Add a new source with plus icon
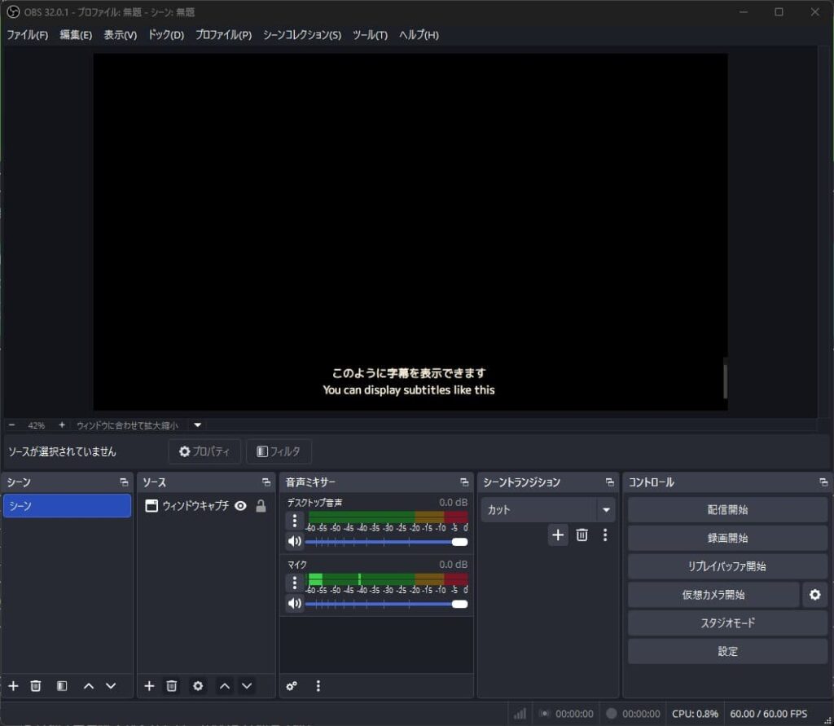The height and width of the screenshot is (726, 834). point(149,686)
